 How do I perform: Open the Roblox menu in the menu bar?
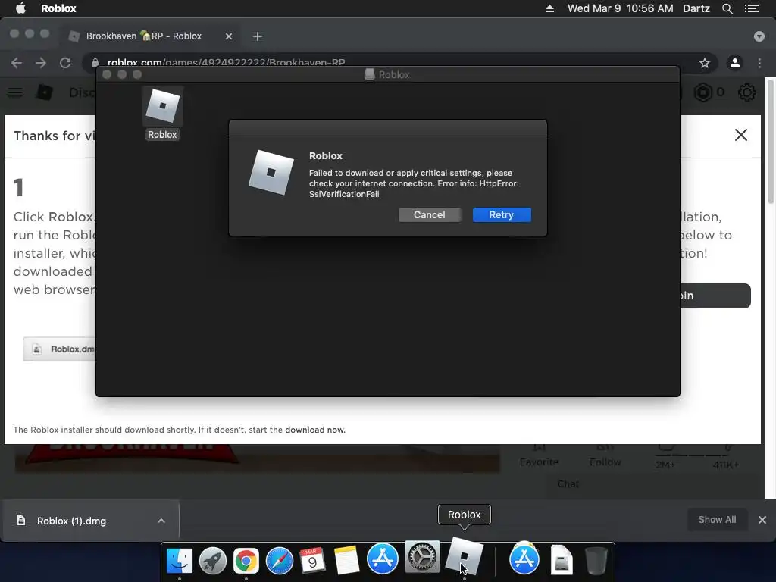(58, 8)
